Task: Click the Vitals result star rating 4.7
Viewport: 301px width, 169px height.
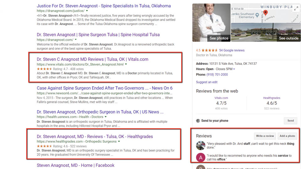Action: [44, 69]
